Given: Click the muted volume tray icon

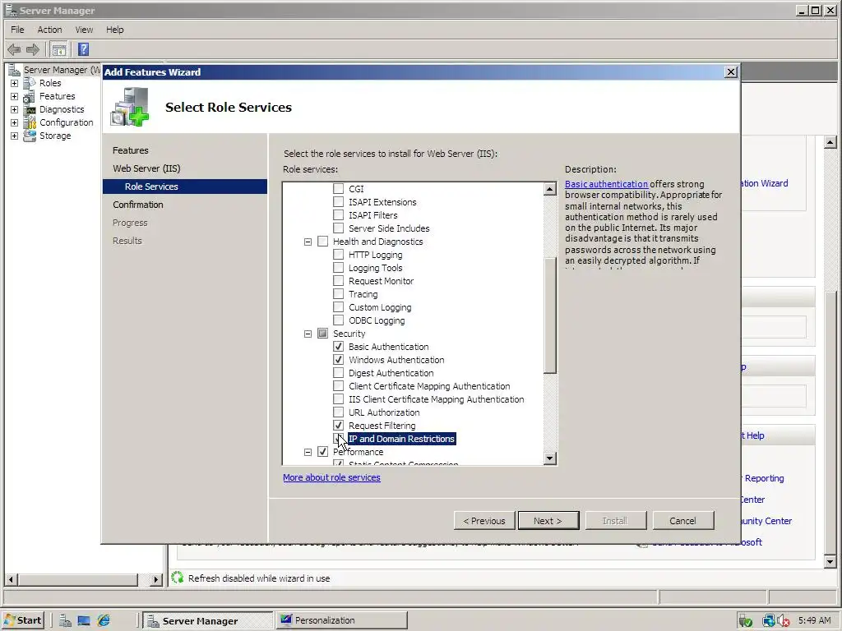Looking at the screenshot, I should click(x=784, y=621).
